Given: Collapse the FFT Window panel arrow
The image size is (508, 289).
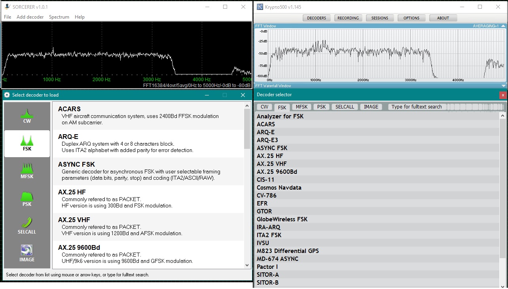Looking at the screenshot, I should pyautogui.click(x=503, y=26).
